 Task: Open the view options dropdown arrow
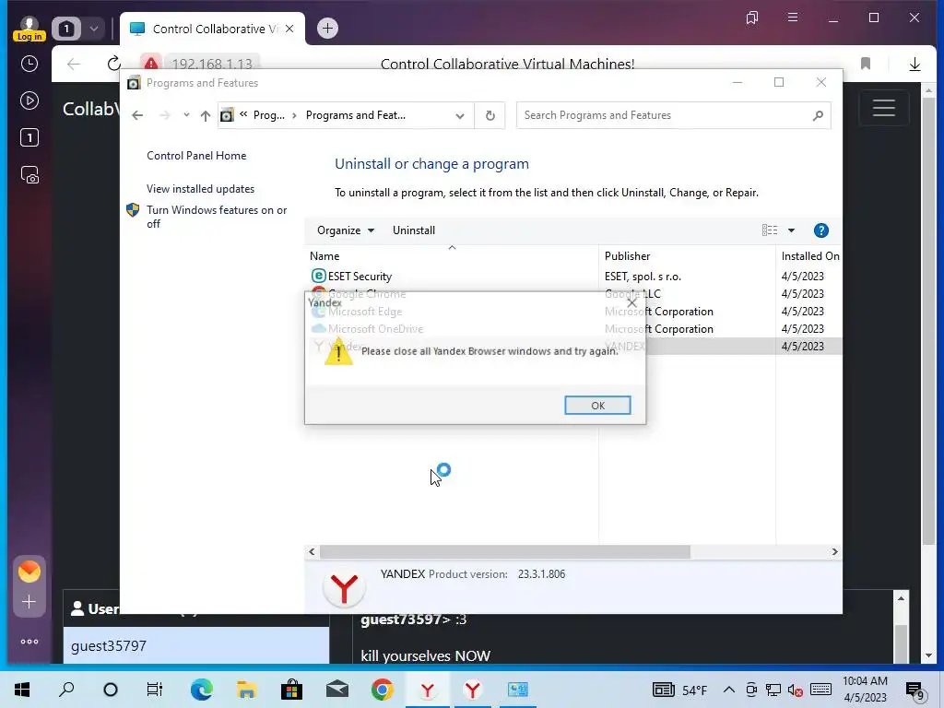coord(791,230)
